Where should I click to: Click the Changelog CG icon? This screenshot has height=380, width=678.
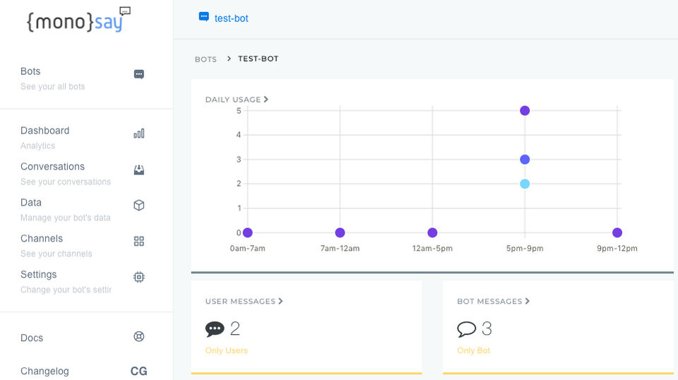tap(139, 371)
